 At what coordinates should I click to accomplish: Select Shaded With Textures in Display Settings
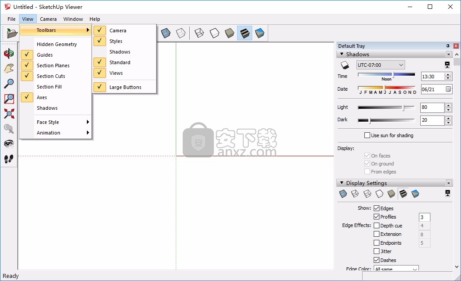(x=403, y=193)
